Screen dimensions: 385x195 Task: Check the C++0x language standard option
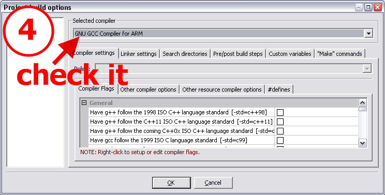click(x=280, y=131)
